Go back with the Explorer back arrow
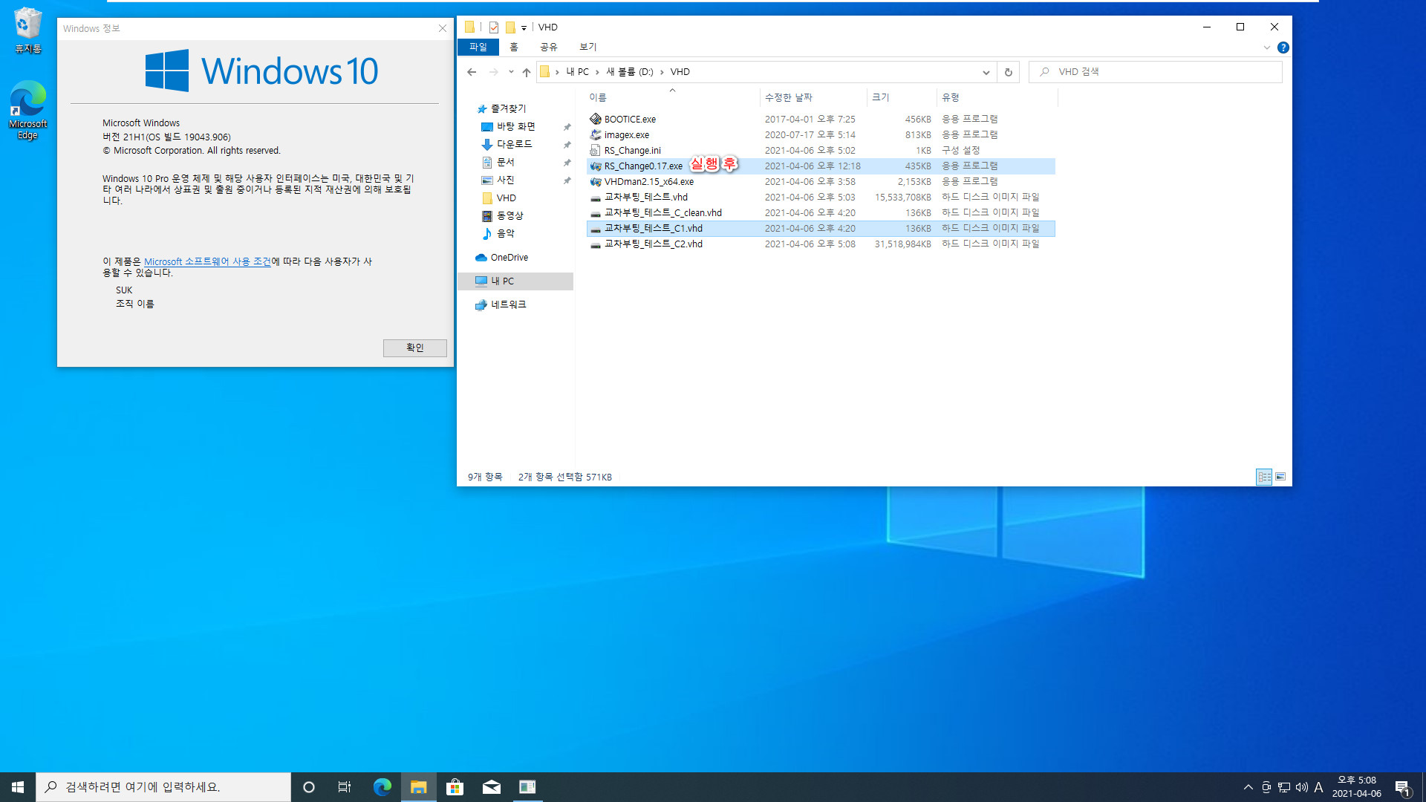 click(x=472, y=72)
